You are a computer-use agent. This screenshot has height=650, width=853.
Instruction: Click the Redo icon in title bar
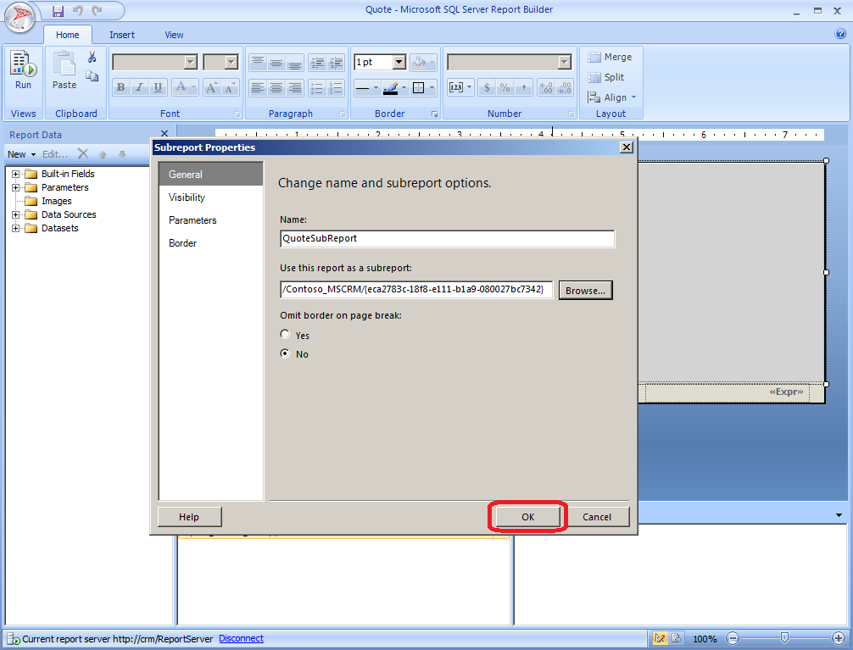coord(97,10)
